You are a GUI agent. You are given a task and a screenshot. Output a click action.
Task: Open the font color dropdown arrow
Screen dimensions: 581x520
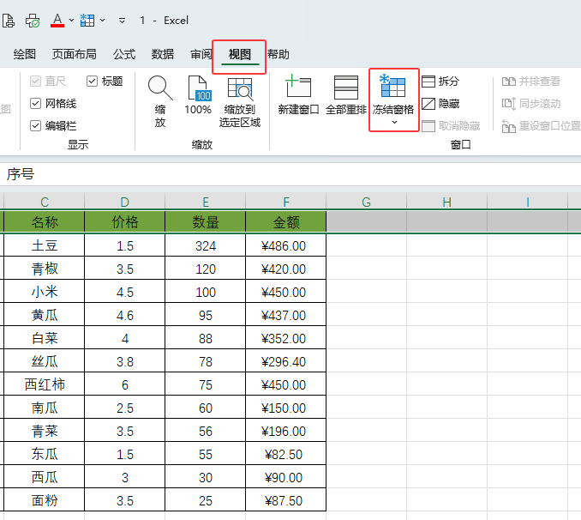(71, 20)
